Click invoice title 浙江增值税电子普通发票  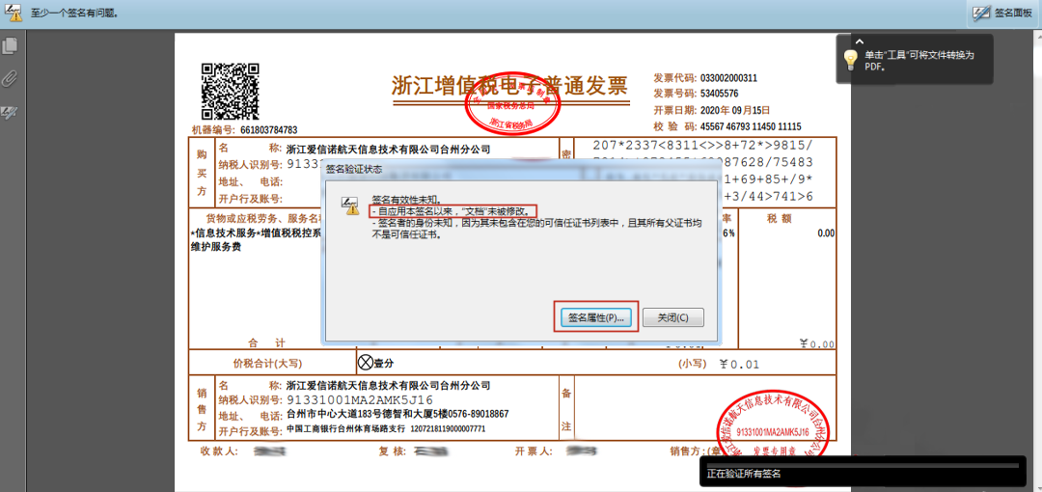click(x=509, y=86)
